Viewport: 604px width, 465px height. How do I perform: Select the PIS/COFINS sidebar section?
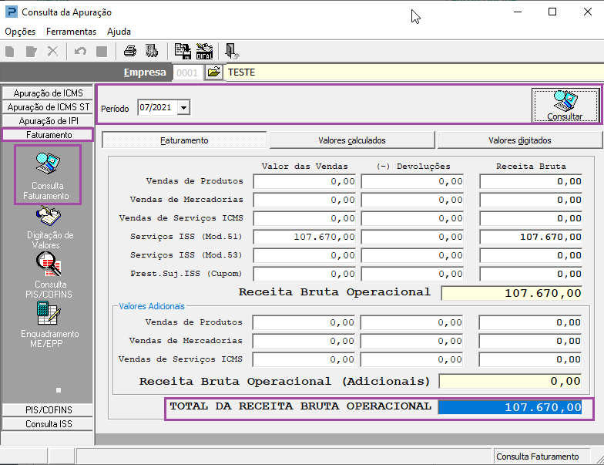pos(48,410)
